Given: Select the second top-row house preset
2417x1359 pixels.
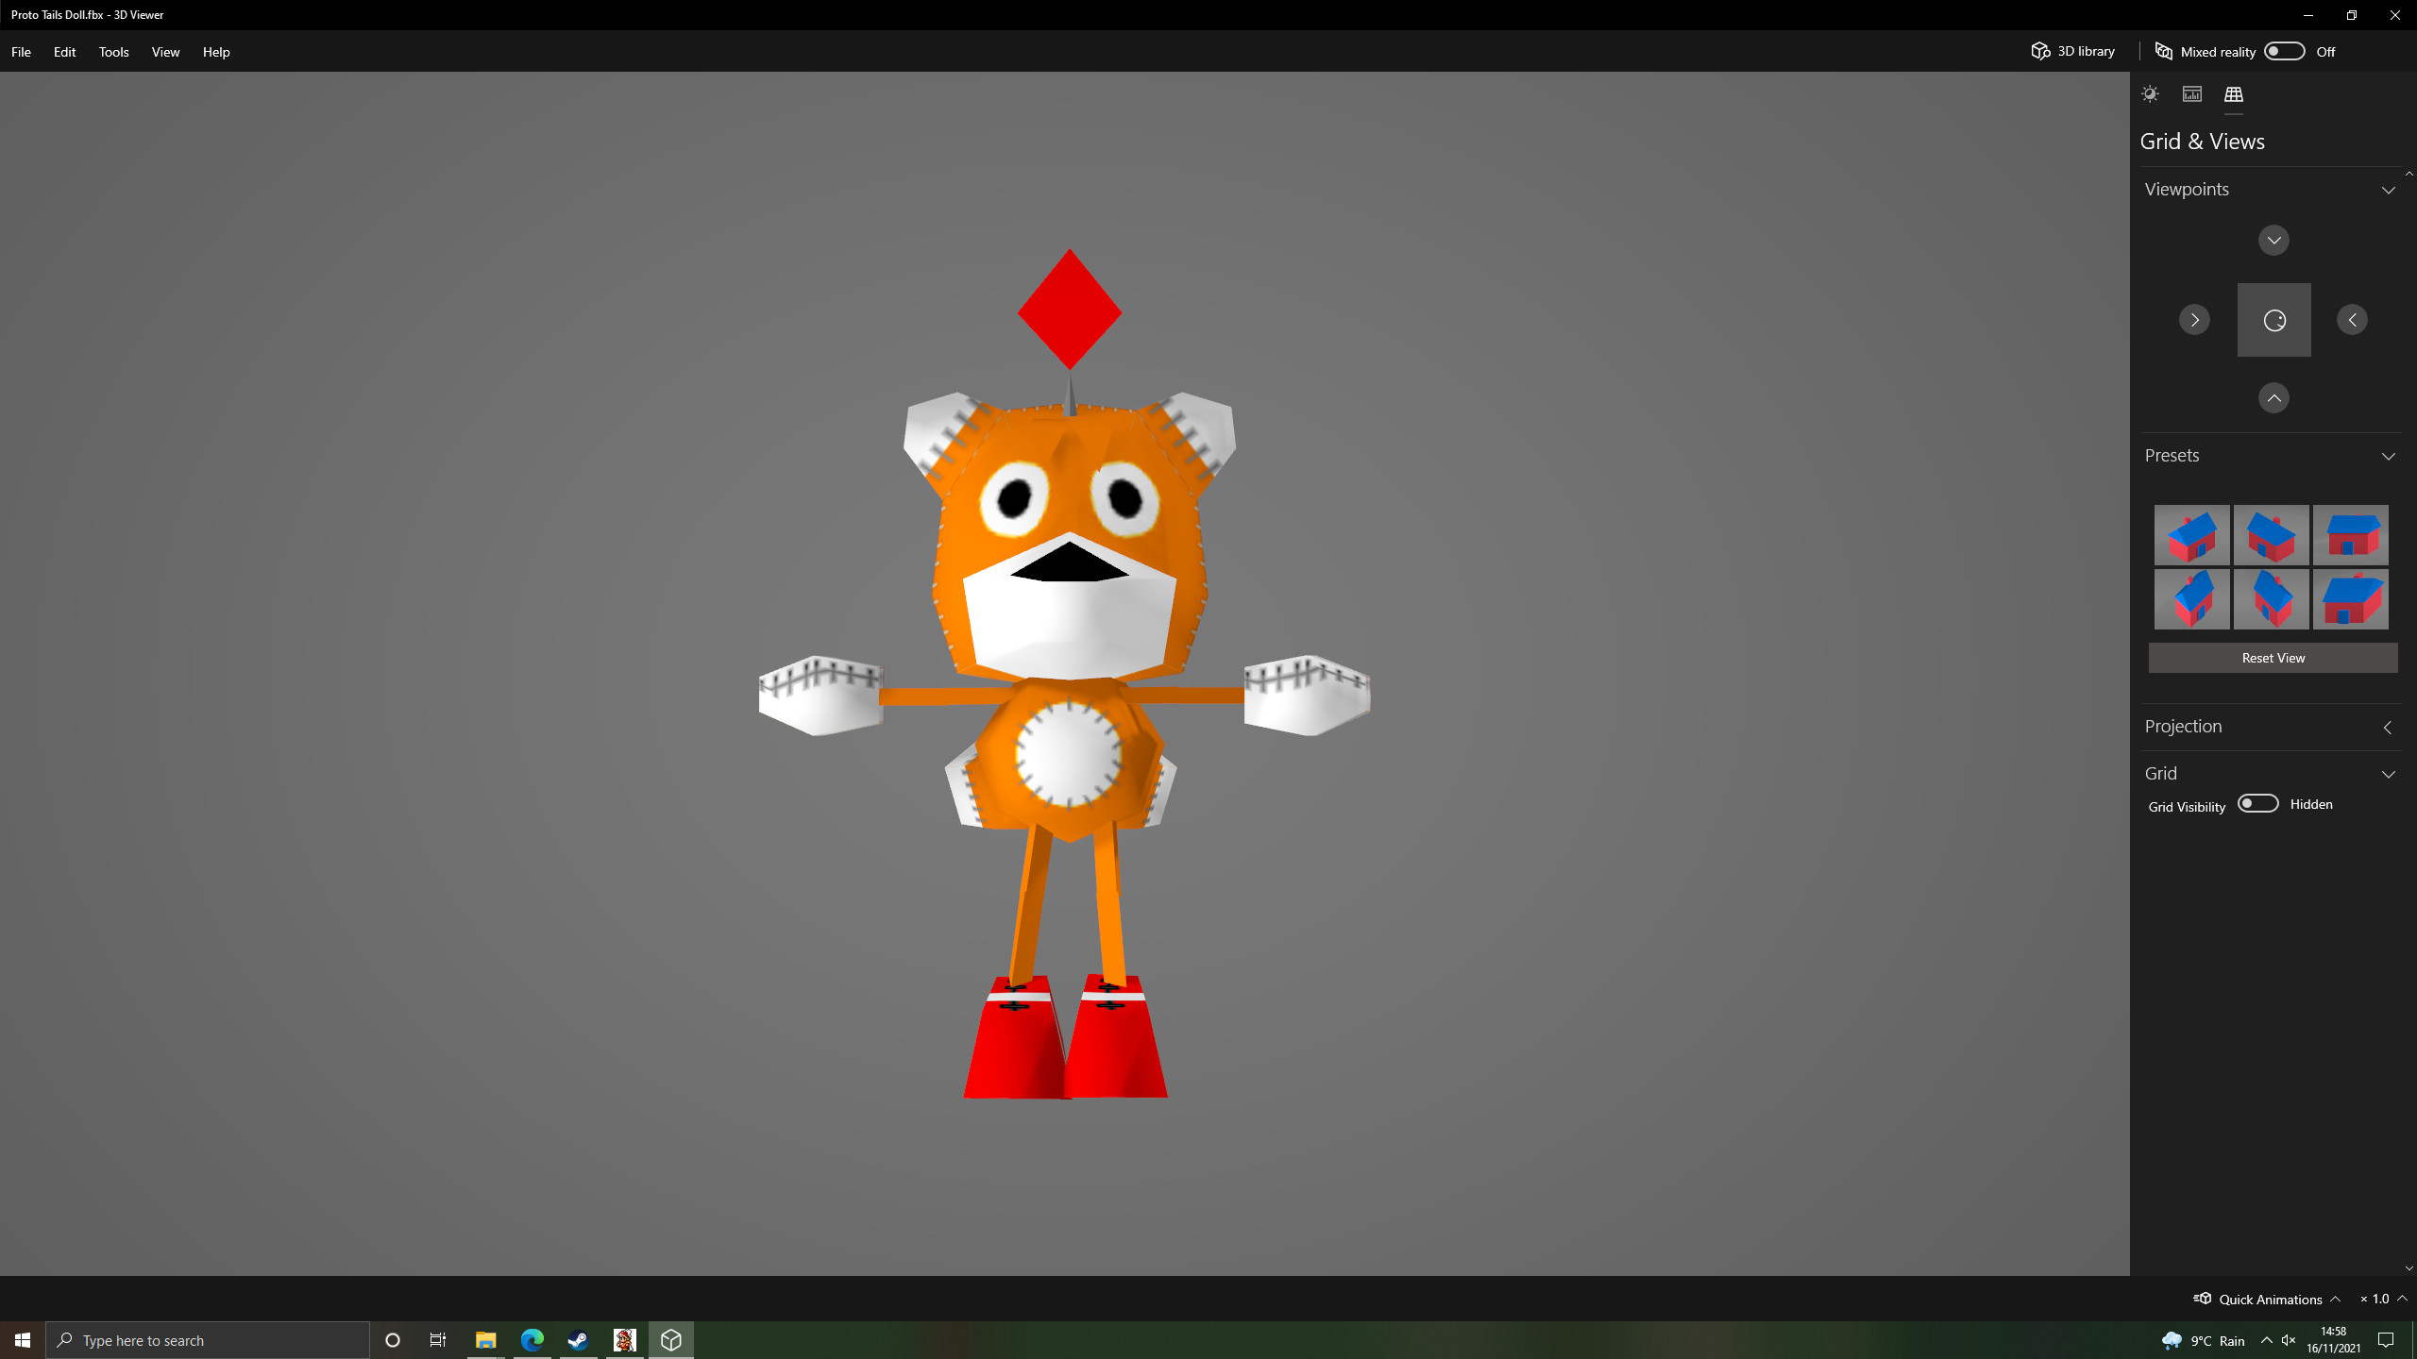Looking at the screenshot, I should pos(2271,534).
